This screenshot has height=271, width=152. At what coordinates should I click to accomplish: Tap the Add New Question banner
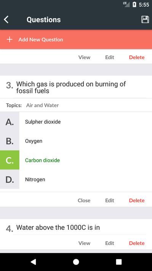tap(76, 39)
